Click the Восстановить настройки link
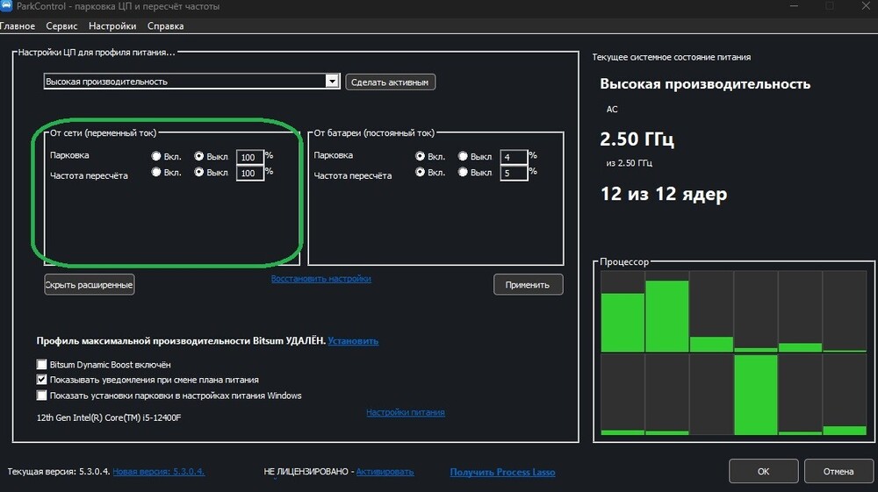Image resolution: width=878 pixels, height=492 pixels. click(320, 278)
